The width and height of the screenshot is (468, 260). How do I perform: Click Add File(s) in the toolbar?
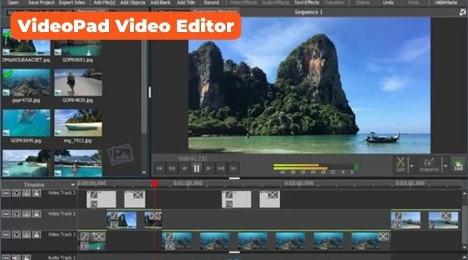point(104,2)
